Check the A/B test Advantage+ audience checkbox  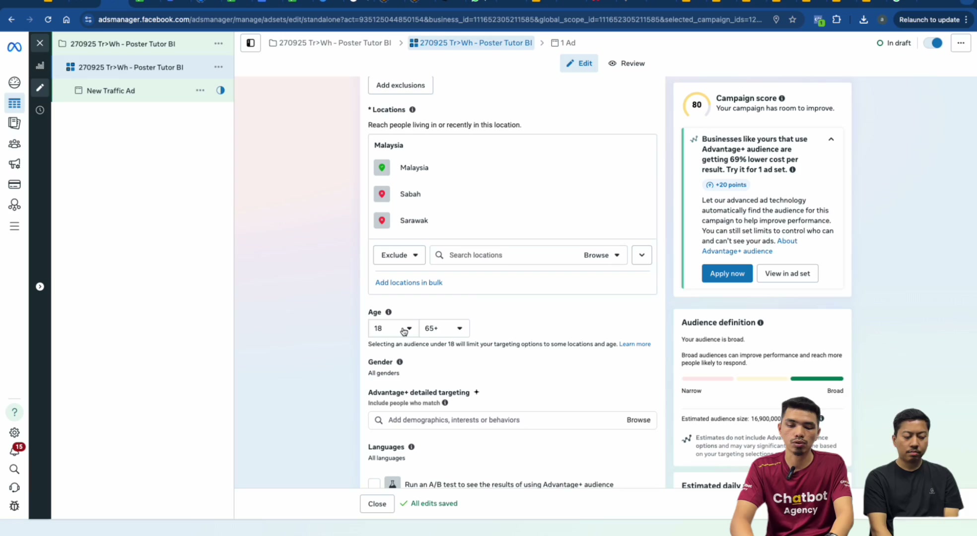[x=374, y=484]
